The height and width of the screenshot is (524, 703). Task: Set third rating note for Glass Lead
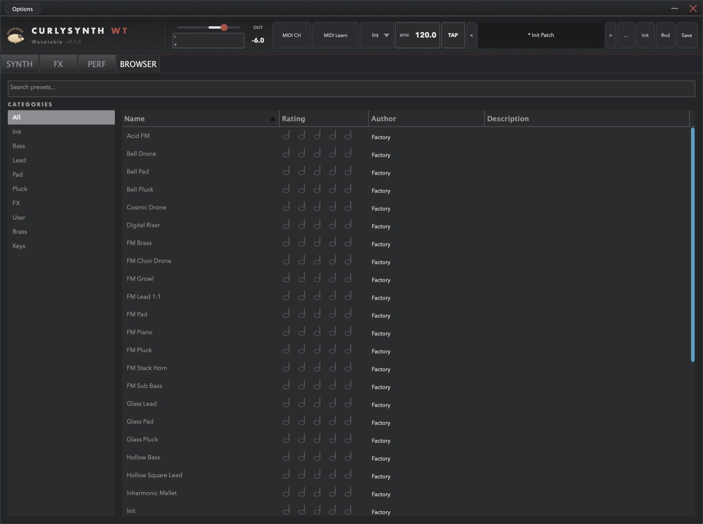pyautogui.click(x=317, y=403)
